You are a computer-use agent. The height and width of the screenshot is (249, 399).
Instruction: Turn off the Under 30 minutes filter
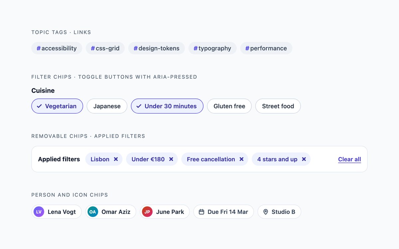pos(167,106)
